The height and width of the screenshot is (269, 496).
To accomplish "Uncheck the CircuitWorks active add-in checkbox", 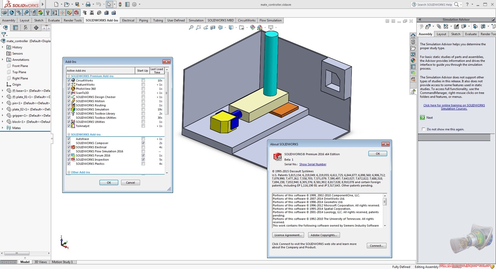I will coord(69,80).
